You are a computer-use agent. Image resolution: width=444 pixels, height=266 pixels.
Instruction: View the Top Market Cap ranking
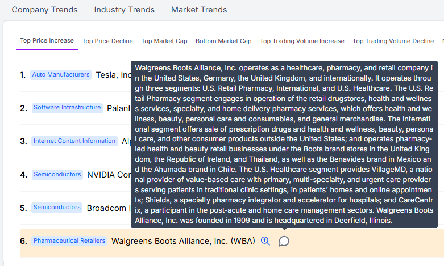pyautogui.click(x=164, y=41)
